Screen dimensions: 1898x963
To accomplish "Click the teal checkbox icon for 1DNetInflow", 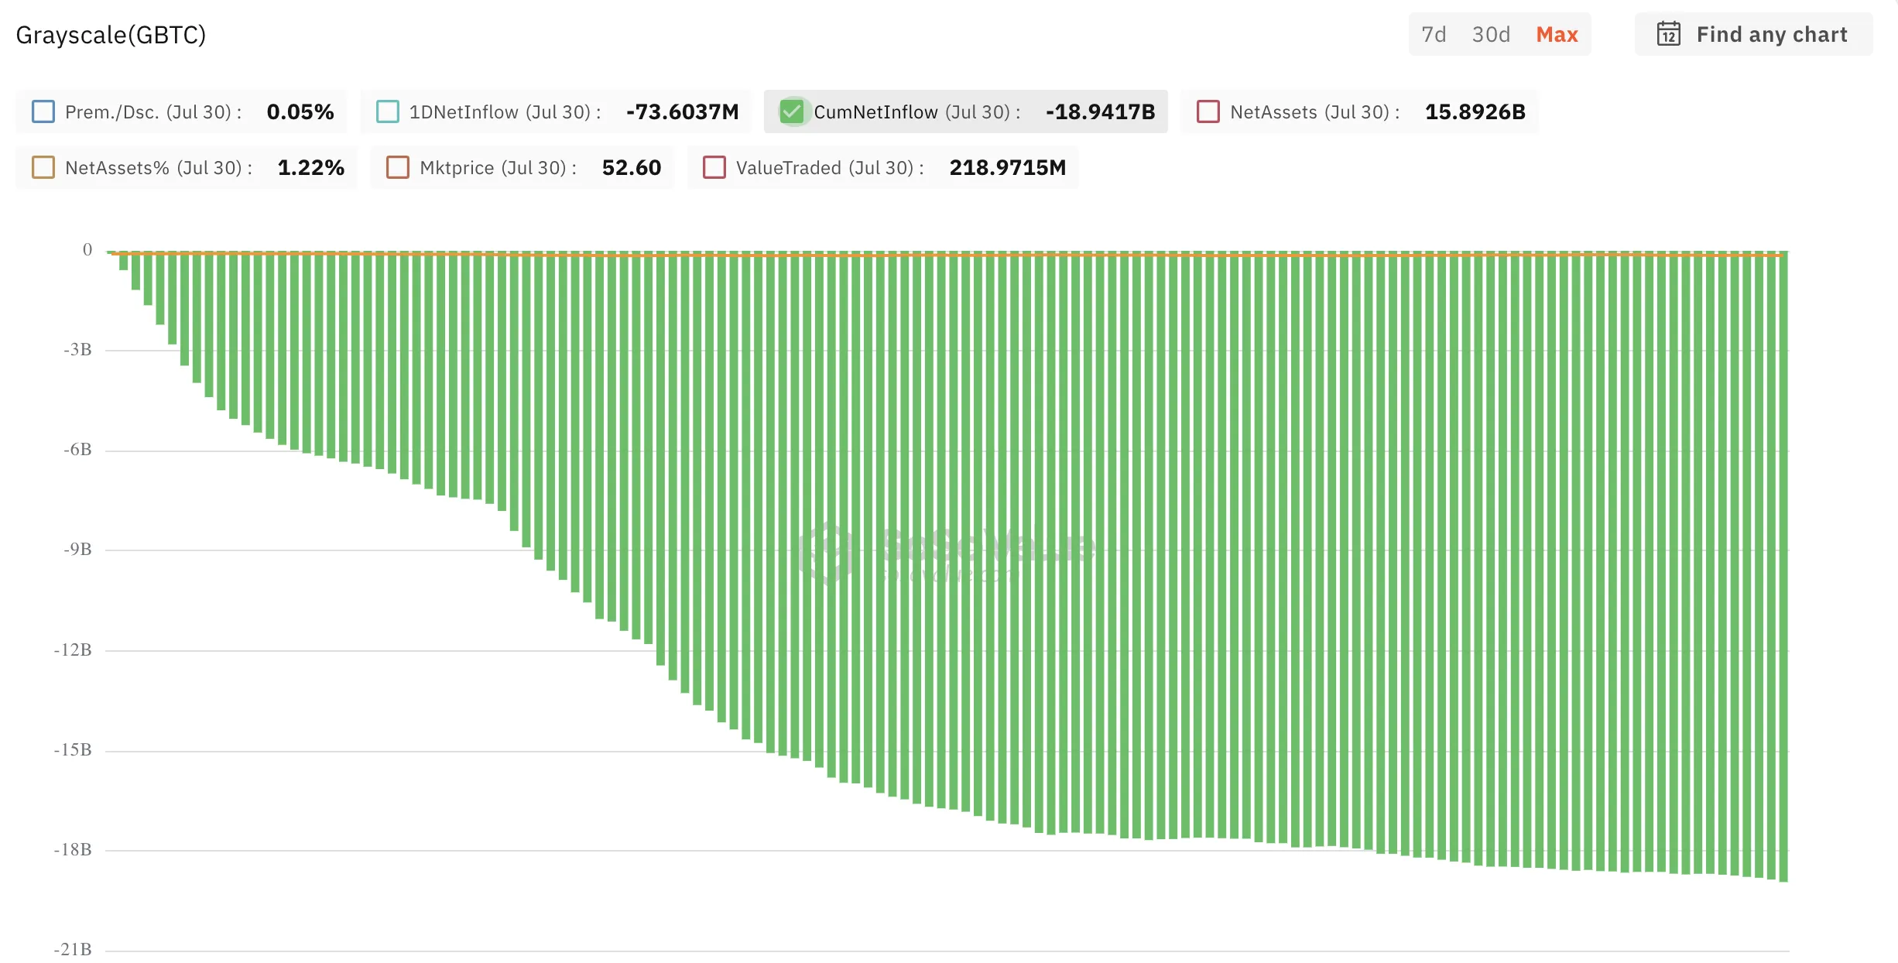I will [388, 112].
